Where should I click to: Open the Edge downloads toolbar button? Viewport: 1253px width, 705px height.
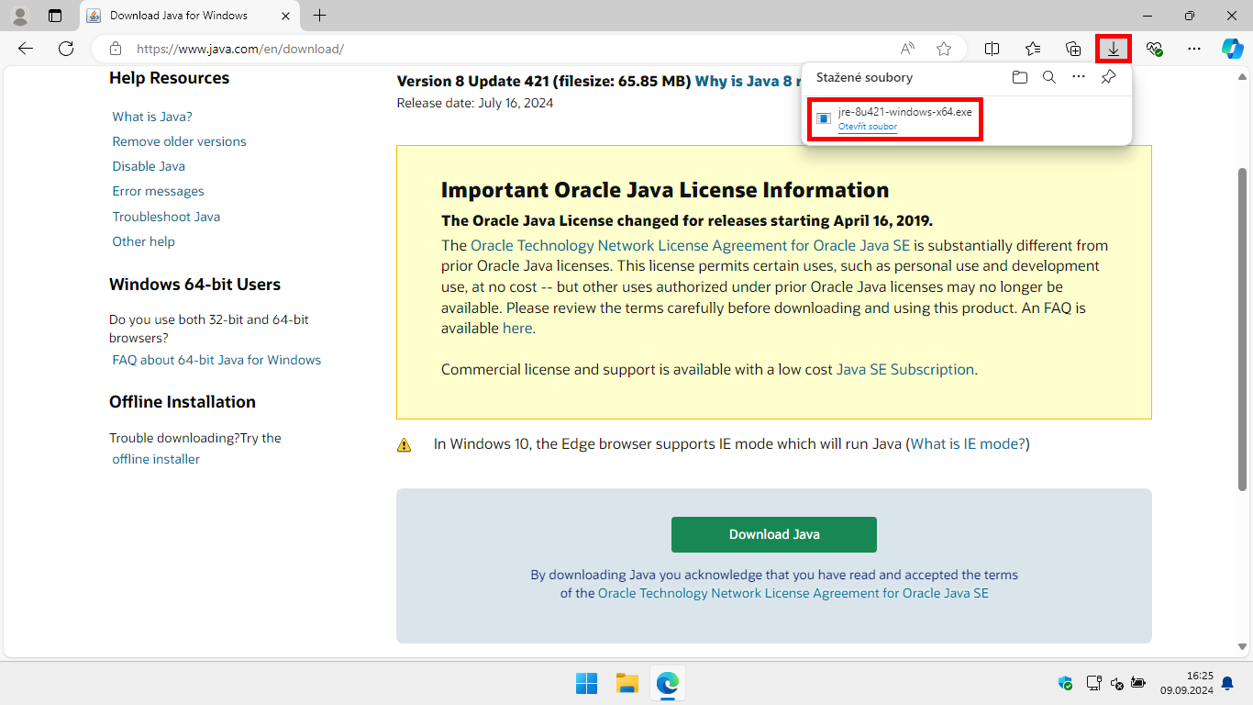[1114, 49]
